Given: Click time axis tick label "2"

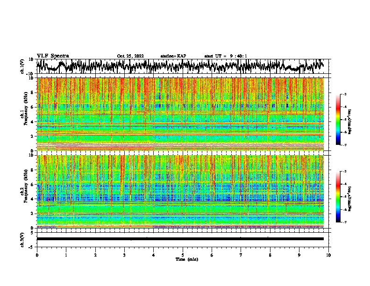Looking at the screenshot, I should click(x=95, y=255).
